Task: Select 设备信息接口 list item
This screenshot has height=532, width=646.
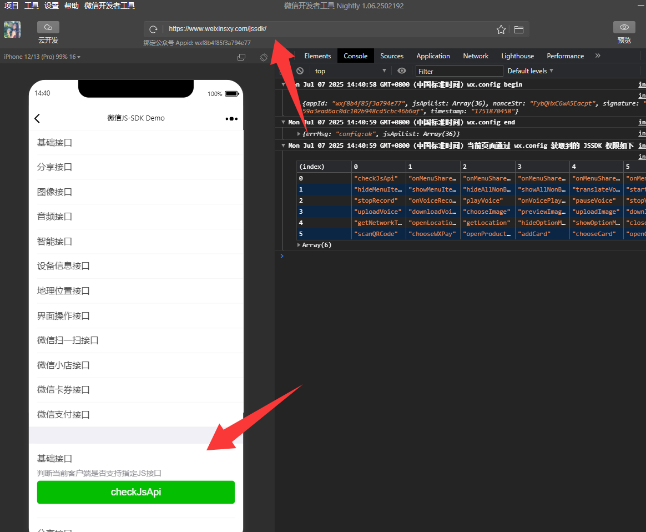Action: 136,266
